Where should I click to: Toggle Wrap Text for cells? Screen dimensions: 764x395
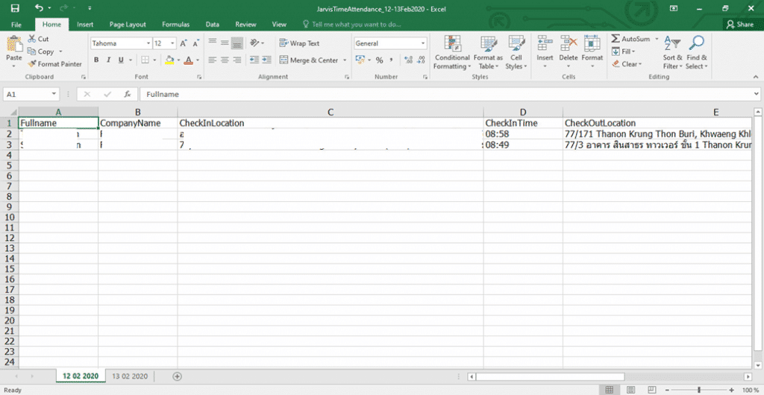click(299, 43)
